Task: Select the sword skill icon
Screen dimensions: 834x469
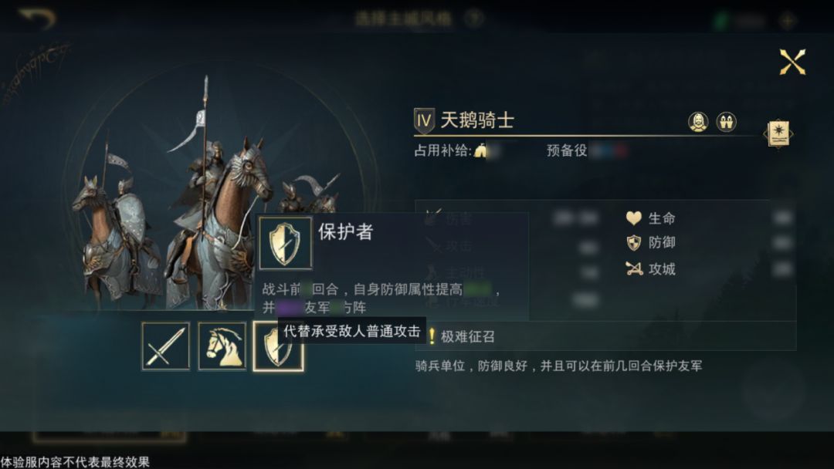Action: [x=166, y=346]
